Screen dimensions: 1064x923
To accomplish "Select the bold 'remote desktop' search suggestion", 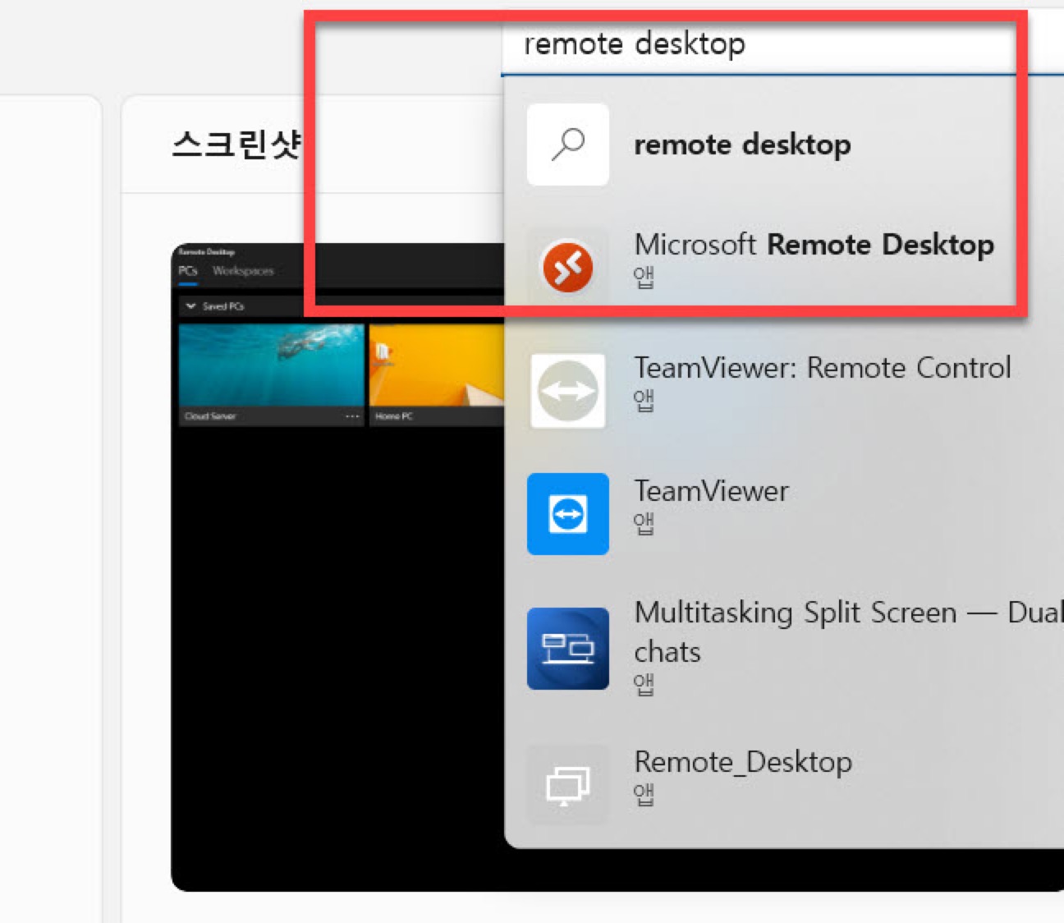I will 742,145.
